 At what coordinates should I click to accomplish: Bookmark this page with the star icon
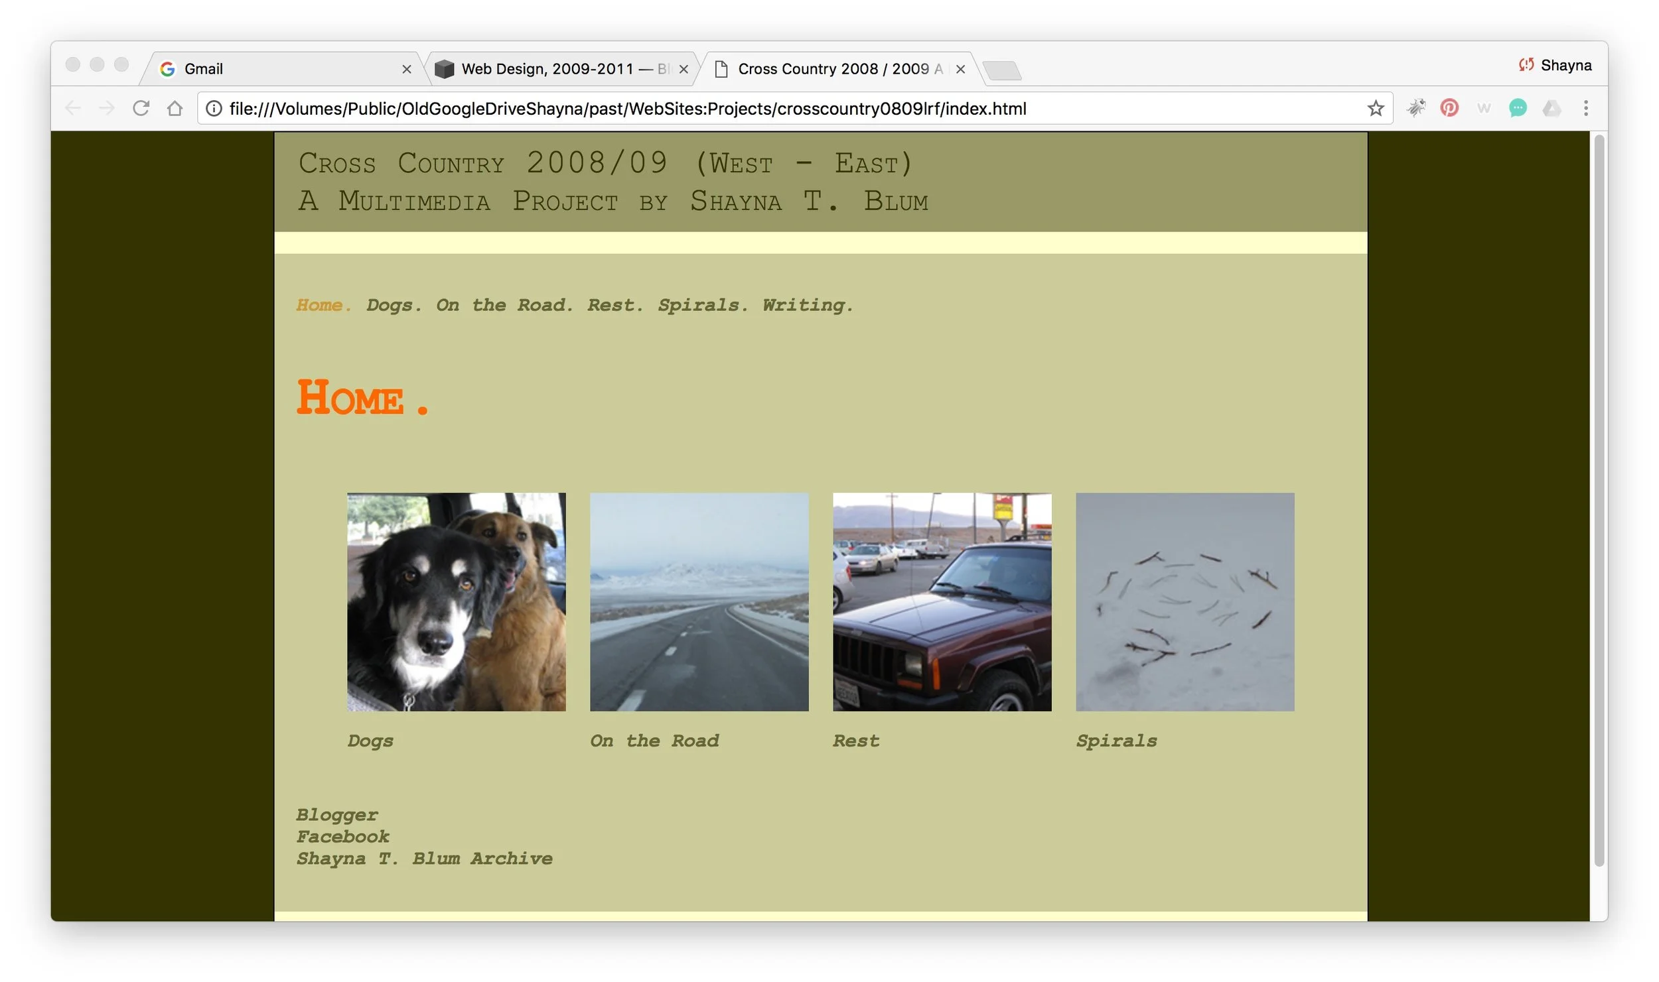click(1375, 108)
